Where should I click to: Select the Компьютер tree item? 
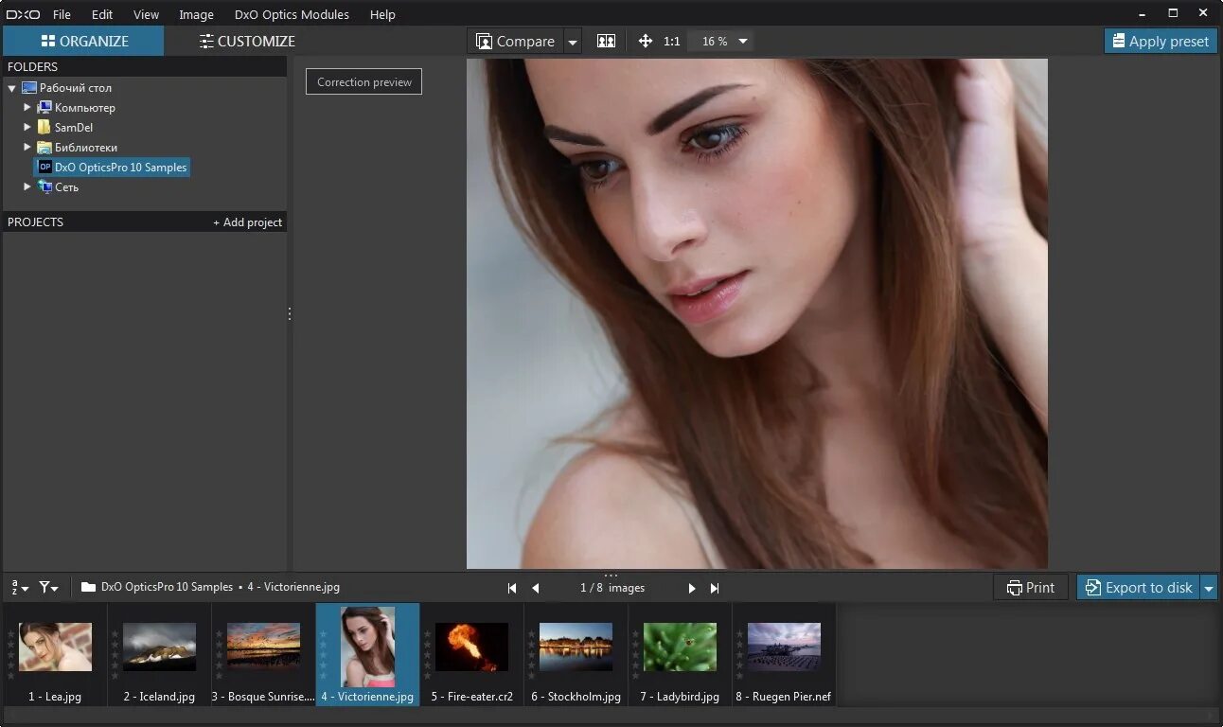click(x=76, y=108)
